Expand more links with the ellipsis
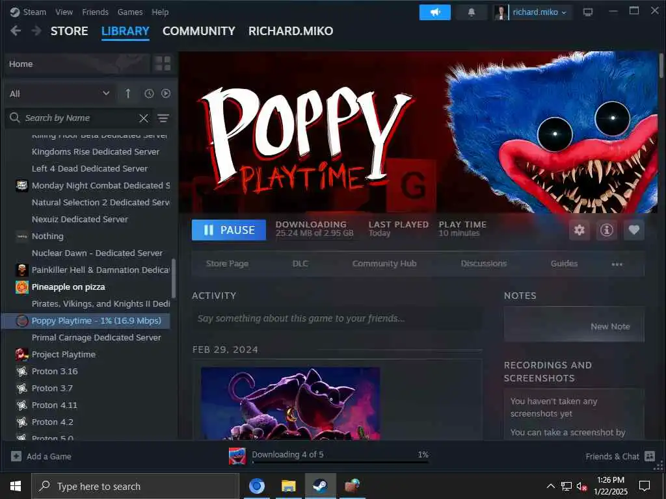 617,264
